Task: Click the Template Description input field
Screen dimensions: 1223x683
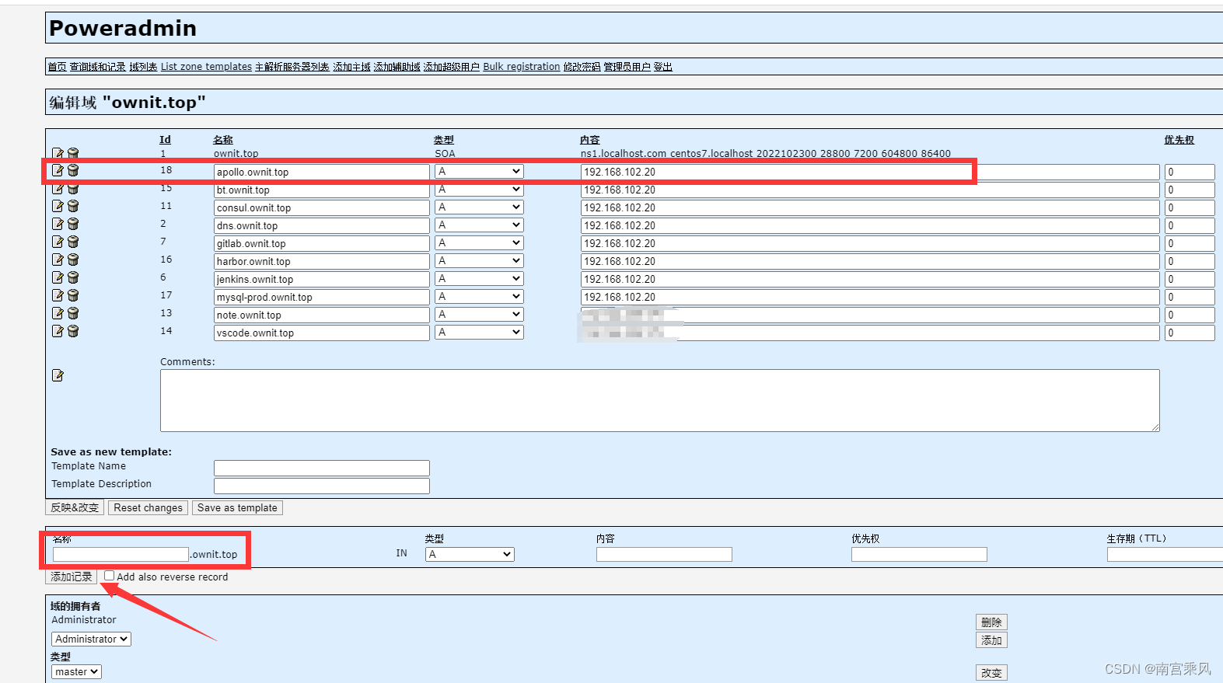Action: point(322,486)
